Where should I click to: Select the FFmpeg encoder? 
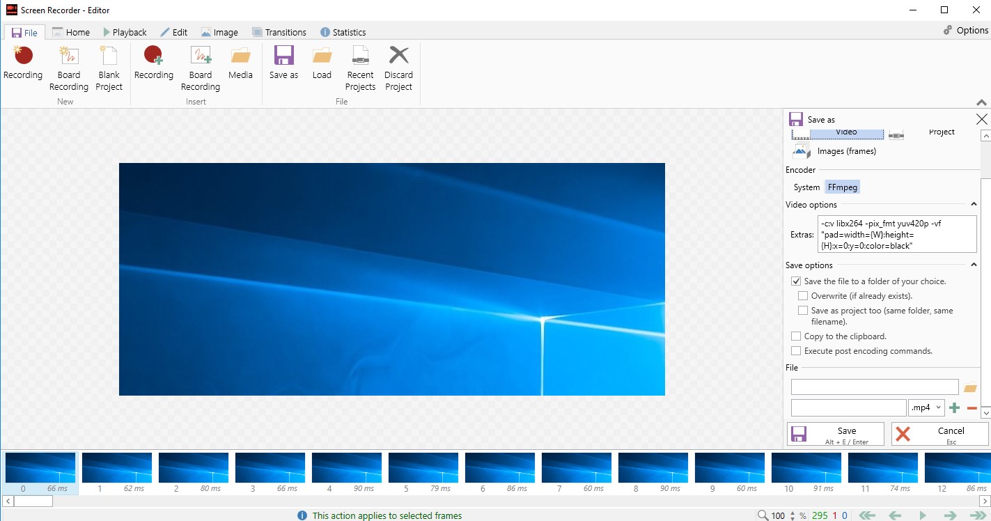(843, 187)
